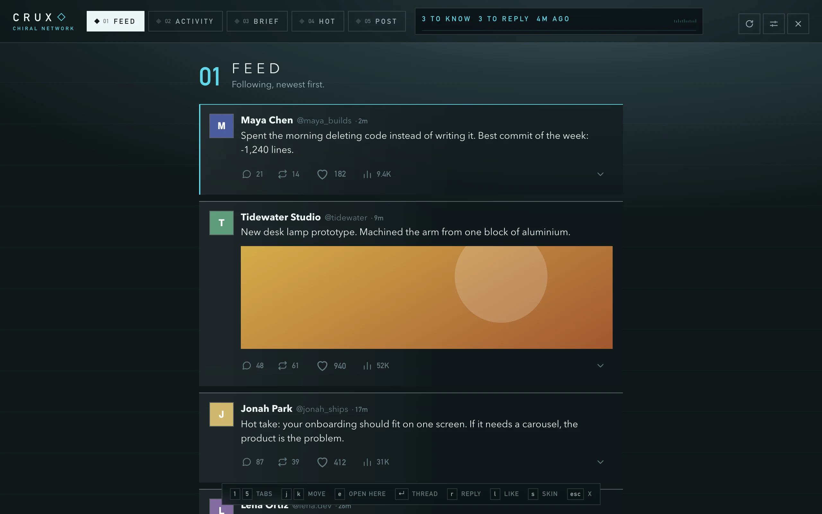The height and width of the screenshot is (514, 822).
Task: Click the '2m' timestamp on Maya's post
Action: click(x=363, y=121)
